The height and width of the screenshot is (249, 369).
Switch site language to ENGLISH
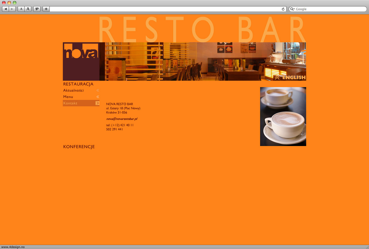tap(294, 77)
